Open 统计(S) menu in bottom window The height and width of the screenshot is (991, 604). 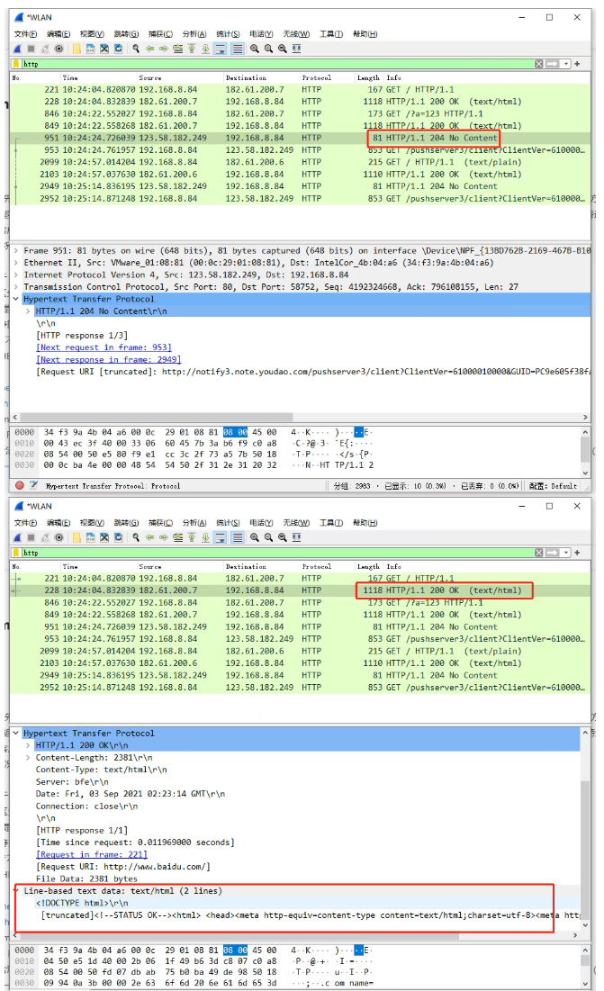228,523
